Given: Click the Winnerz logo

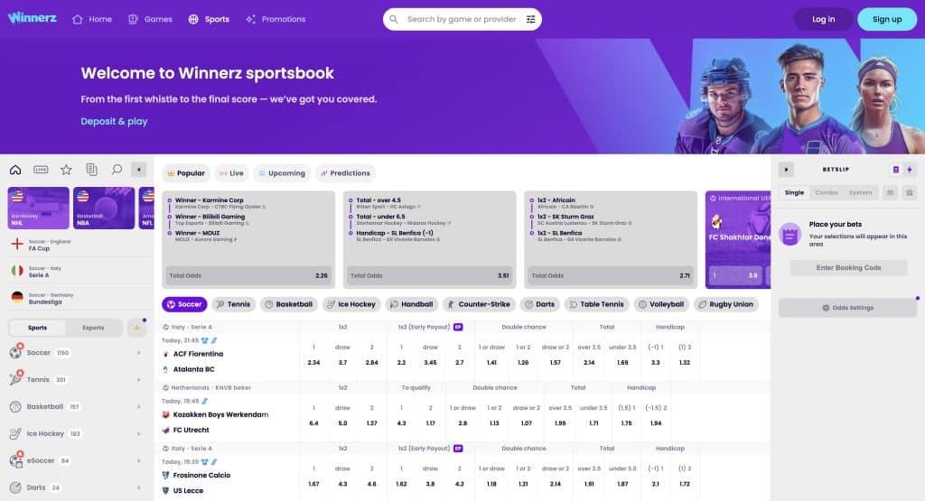Looking at the screenshot, I should tap(33, 18).
